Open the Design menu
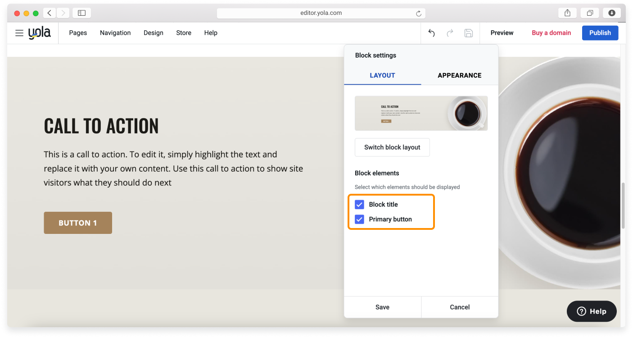This screenshot has width=633, height=338. coord(154,33)
